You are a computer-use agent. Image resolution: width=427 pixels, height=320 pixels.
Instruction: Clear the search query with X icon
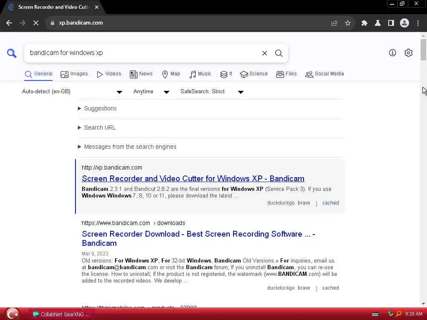coord(264,53)
